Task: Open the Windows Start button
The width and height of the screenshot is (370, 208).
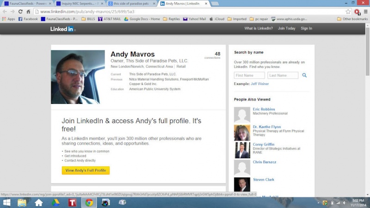Action: tap(6, 202)
